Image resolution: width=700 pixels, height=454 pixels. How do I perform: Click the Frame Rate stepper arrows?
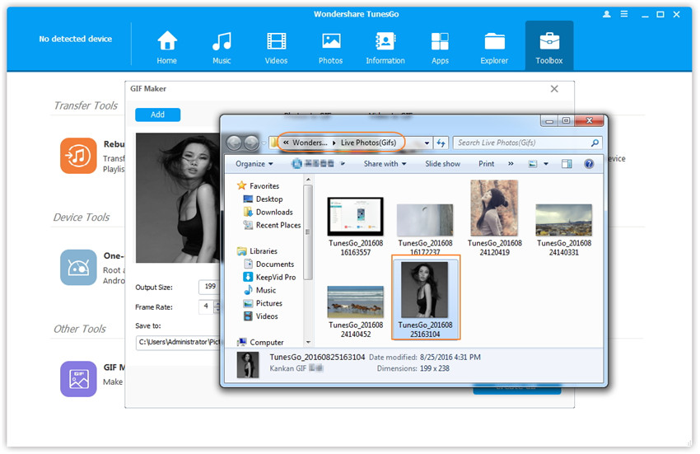(217, 307)
